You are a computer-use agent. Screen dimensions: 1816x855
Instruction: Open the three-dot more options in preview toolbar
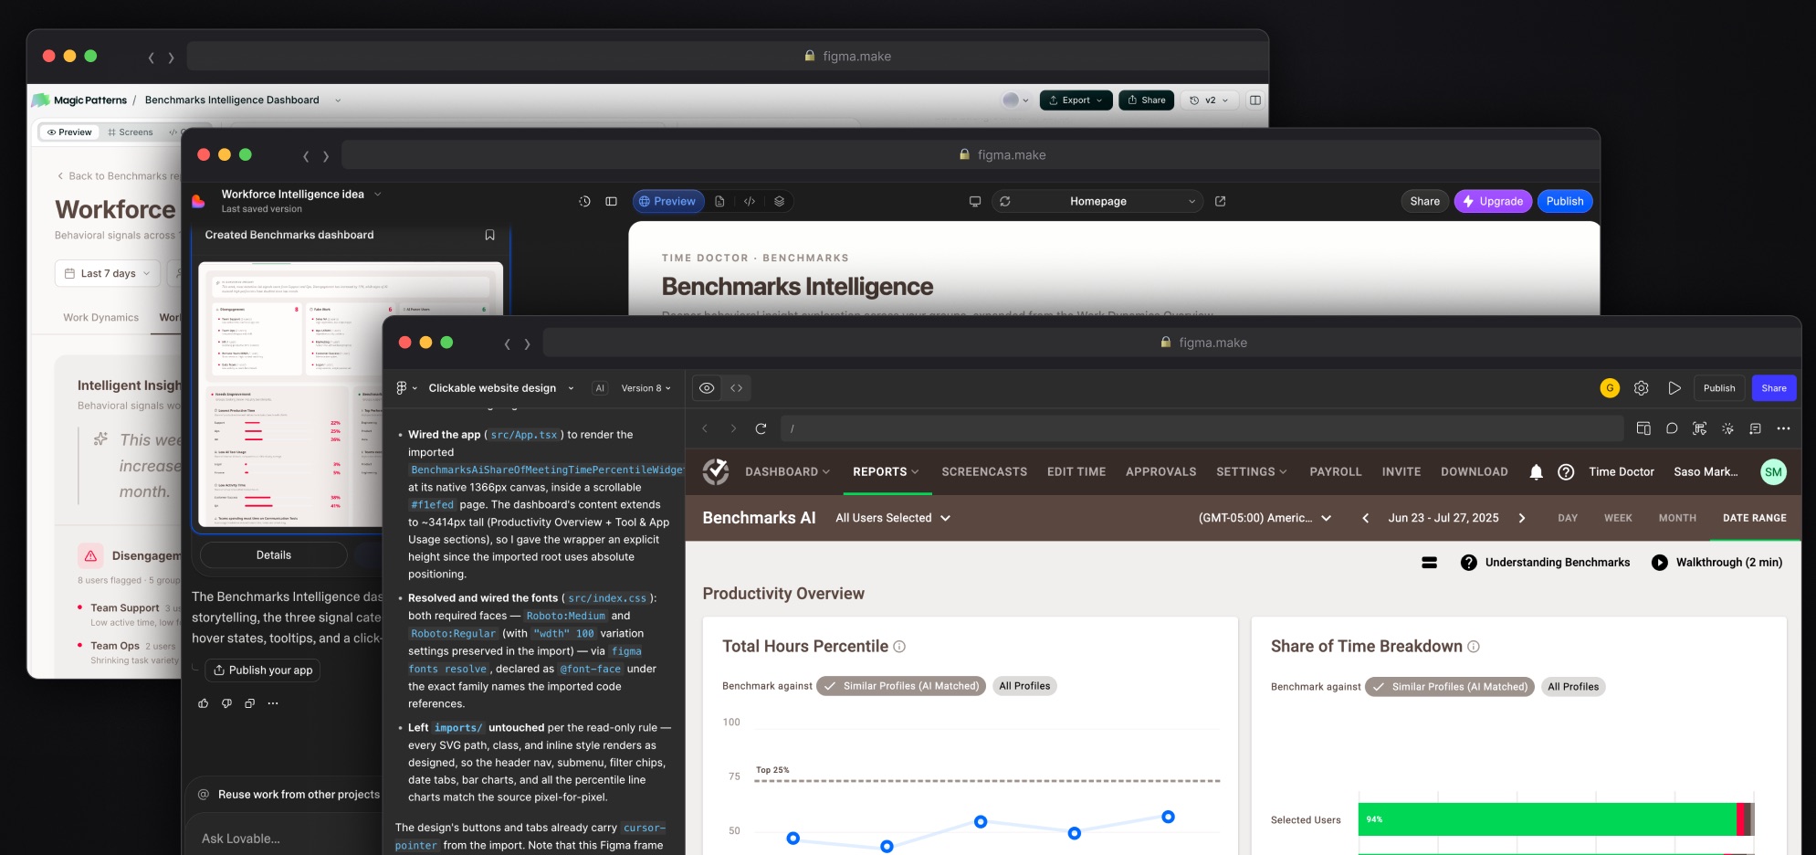[x=1783, y=428]
